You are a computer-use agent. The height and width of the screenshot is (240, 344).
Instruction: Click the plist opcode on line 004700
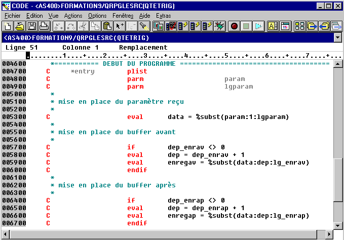point(135,71)
